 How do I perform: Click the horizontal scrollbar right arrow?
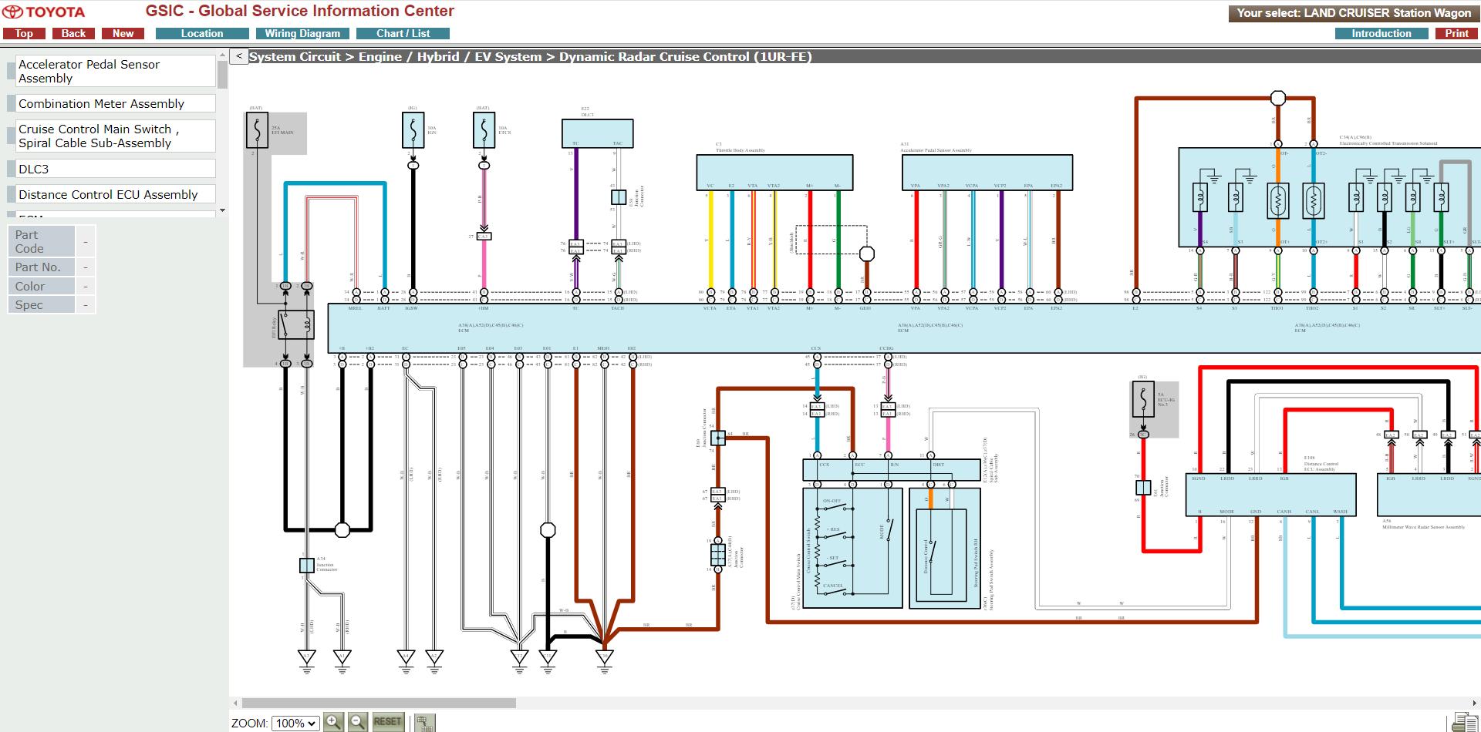tap(1476, 703)
